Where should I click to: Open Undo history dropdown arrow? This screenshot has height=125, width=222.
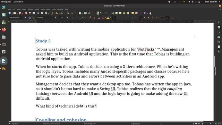[59, 13]
